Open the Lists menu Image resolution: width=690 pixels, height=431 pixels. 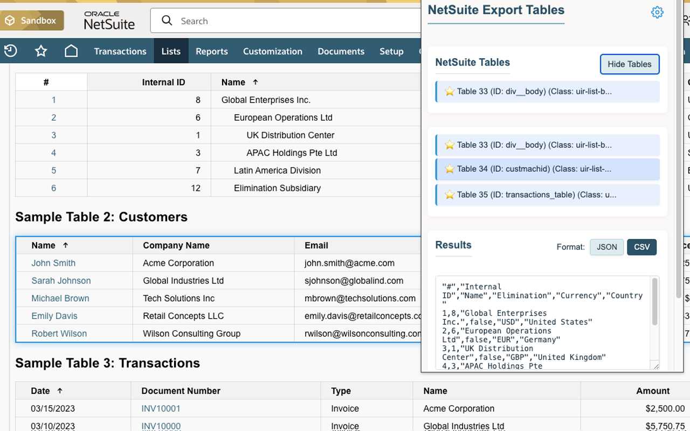(171, 51)
